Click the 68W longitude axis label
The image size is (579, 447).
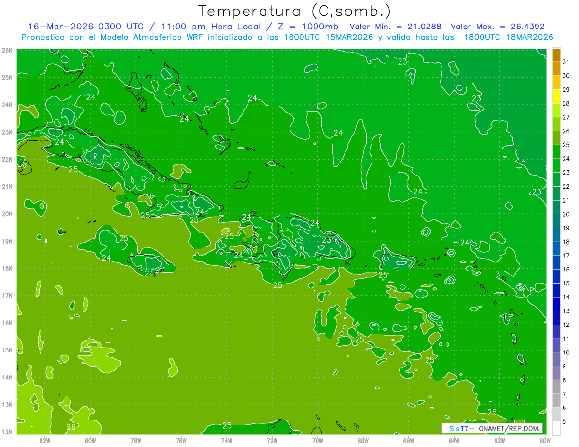(363, 440)
